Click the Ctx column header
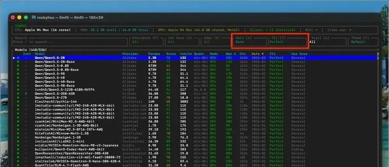 [243, 54]
